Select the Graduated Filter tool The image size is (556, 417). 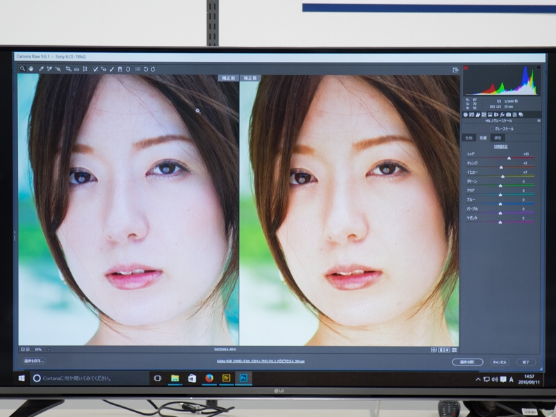coord(120,69)
